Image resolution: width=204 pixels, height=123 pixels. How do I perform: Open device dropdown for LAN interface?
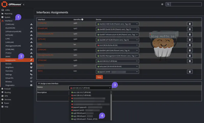[117, 45]
